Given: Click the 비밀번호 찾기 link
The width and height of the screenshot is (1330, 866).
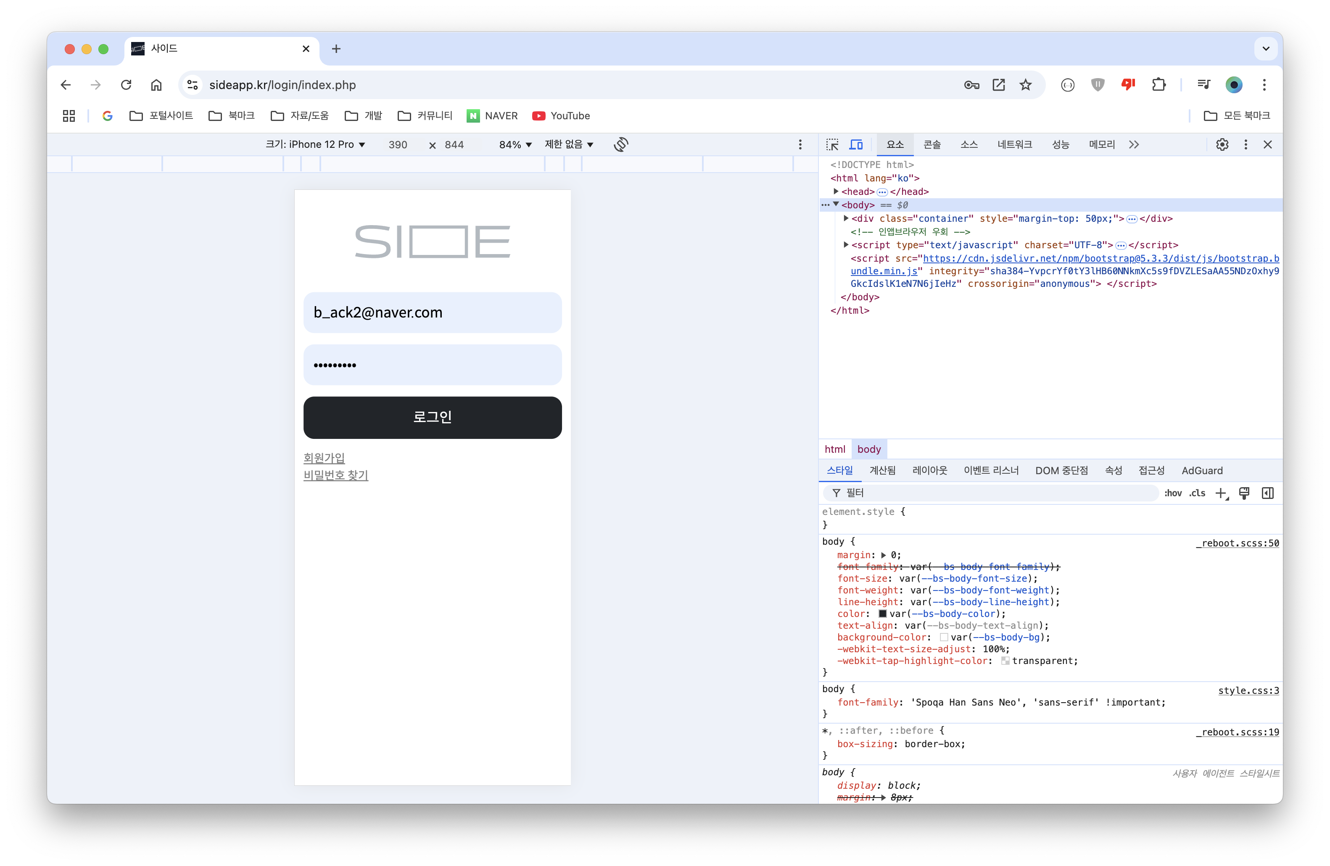Looking at the screenshot, I should [335, 475].
